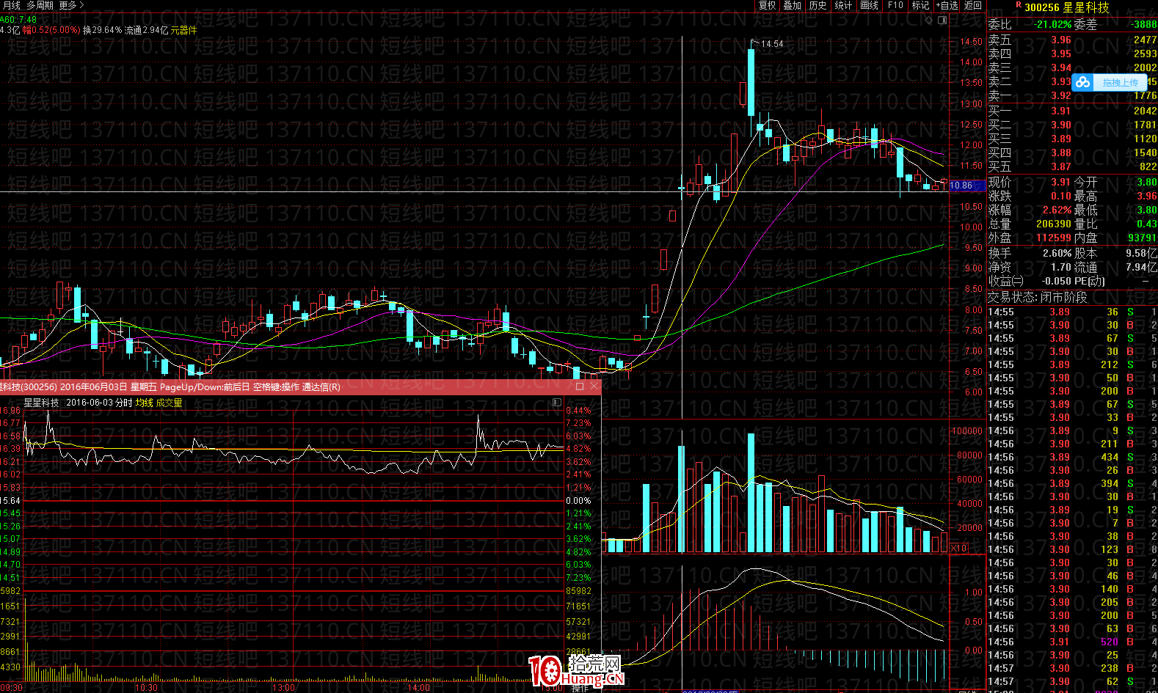Click the 买三 bid row at 3.89
The width and height of the screenshot is (1158, 693).
pyautogui.click(x=1072, y=139)
